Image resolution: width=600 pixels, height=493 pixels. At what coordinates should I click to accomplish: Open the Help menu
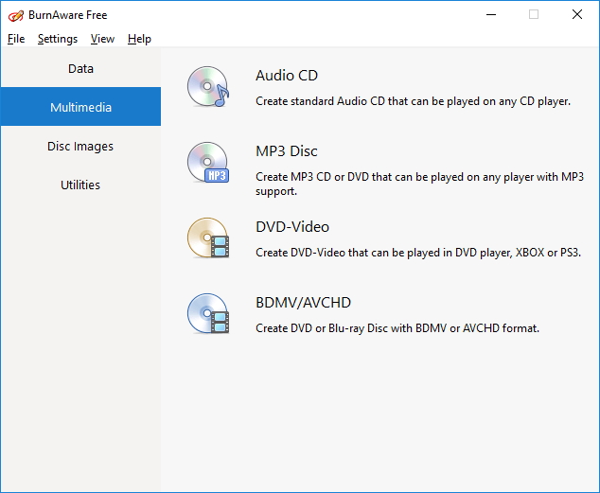pyautogui.click(x=139, y=39)
